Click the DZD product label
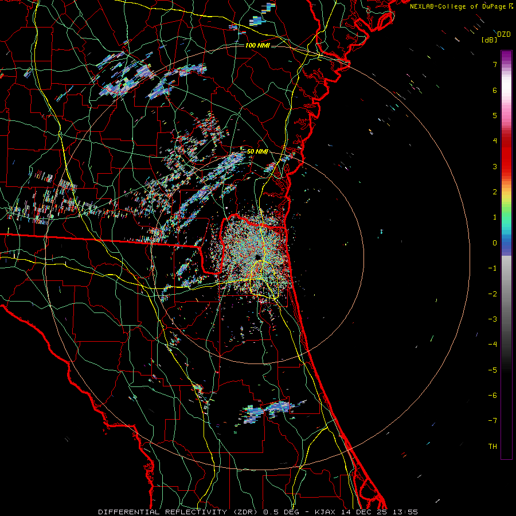Screen dimensions: 516x516 [504, 34]
